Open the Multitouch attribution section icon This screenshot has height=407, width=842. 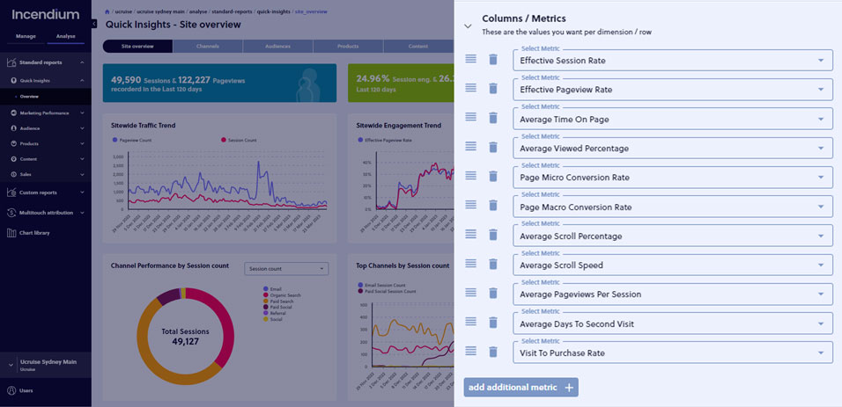(x=11, y=213)
